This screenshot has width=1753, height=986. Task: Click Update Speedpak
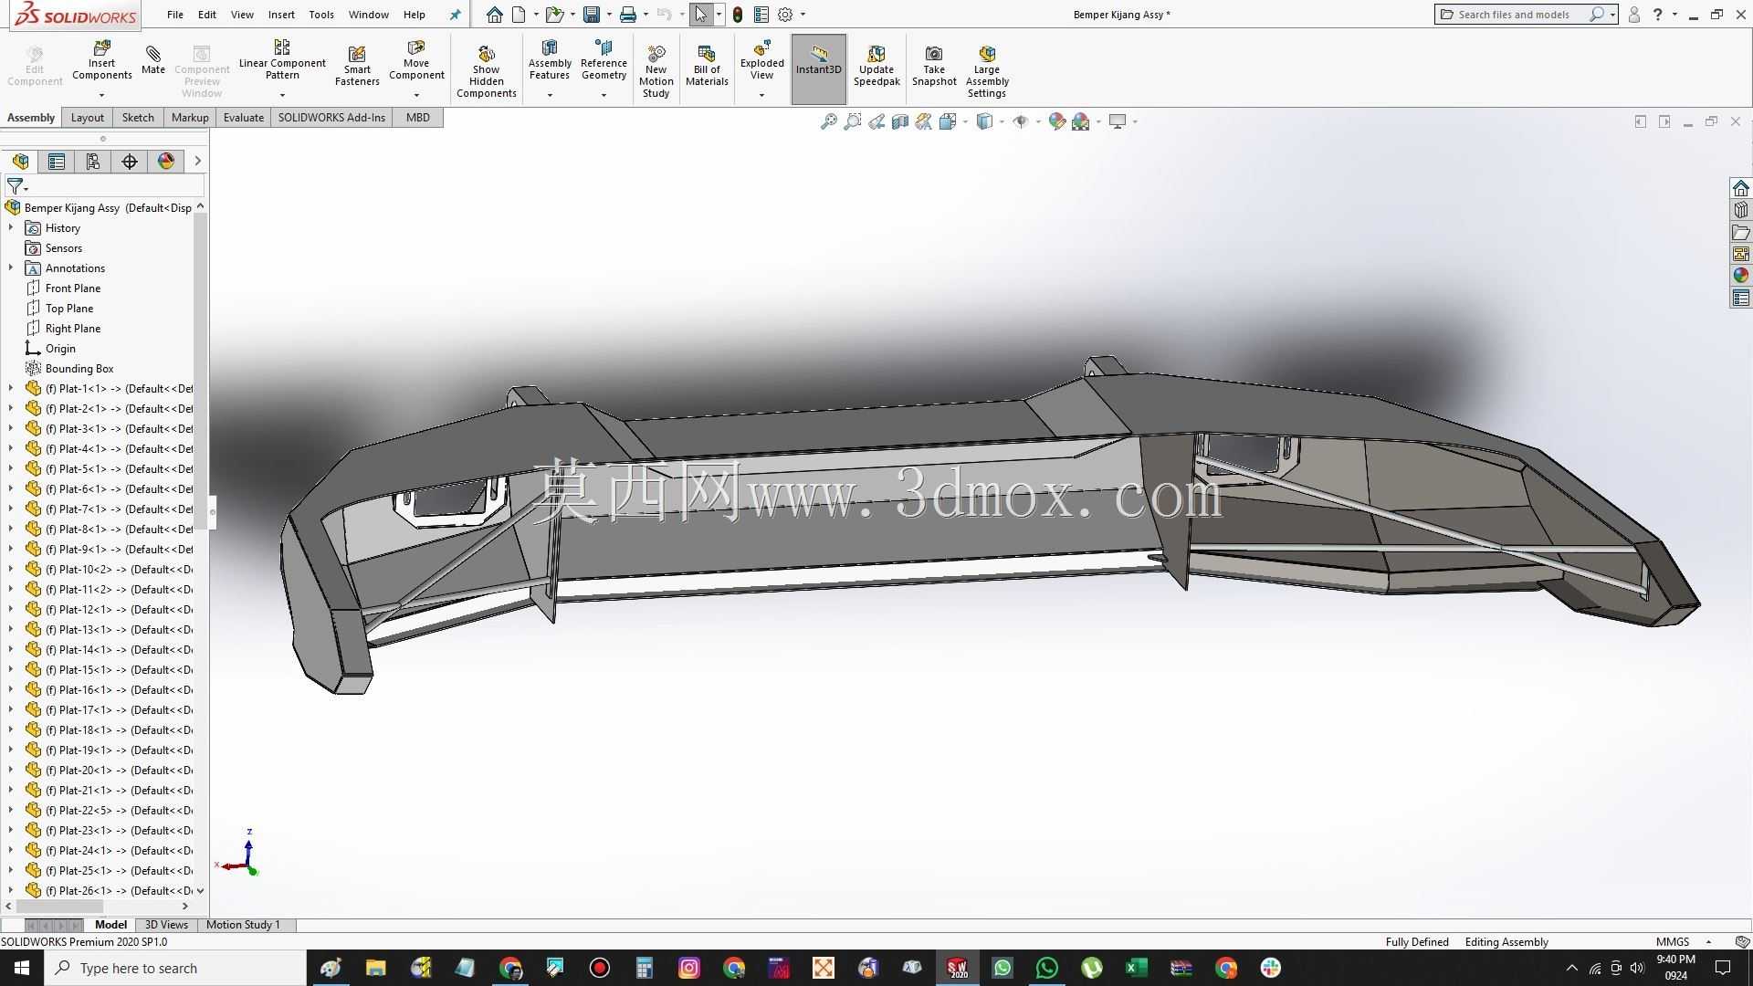[x=876, y=66]
